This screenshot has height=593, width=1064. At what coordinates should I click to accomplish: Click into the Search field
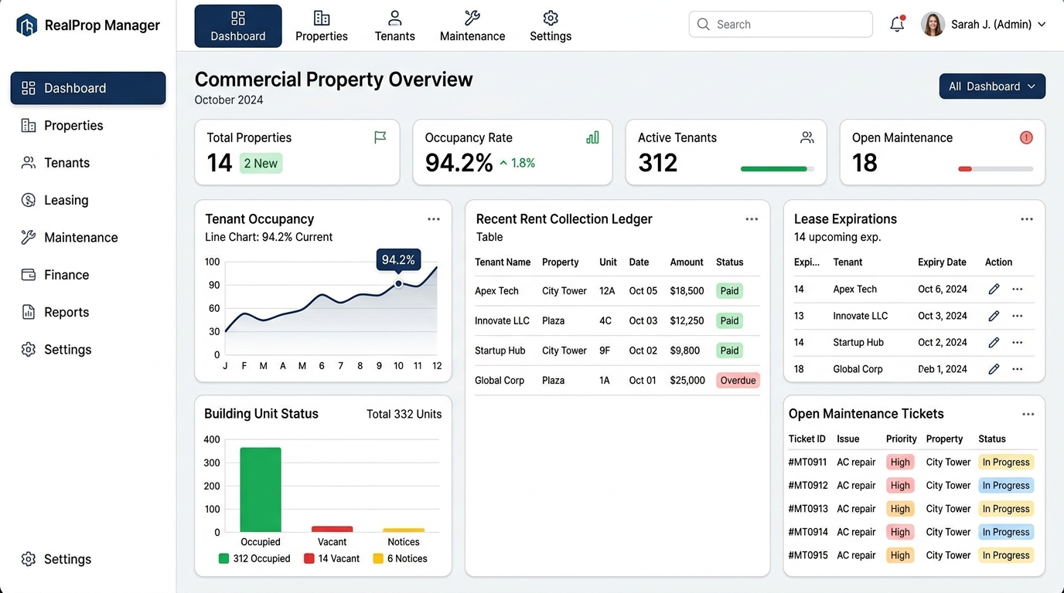[x=780, y=24]
